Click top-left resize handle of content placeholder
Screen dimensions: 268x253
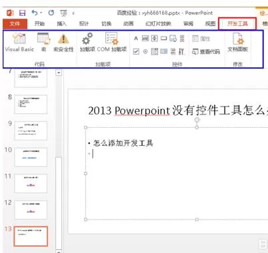85,127
